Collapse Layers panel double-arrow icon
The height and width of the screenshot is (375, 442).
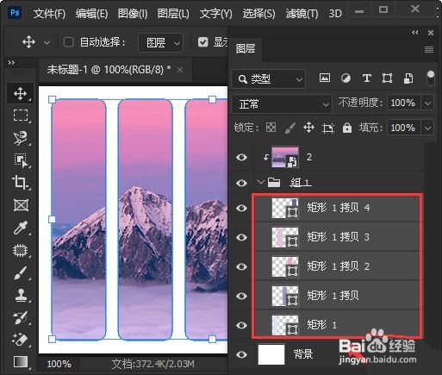415,33
